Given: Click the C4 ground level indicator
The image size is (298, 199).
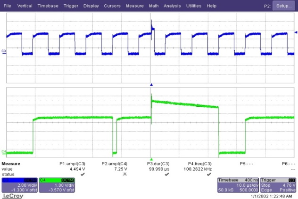Looking at the screenshot, I should tap(4, 151).
